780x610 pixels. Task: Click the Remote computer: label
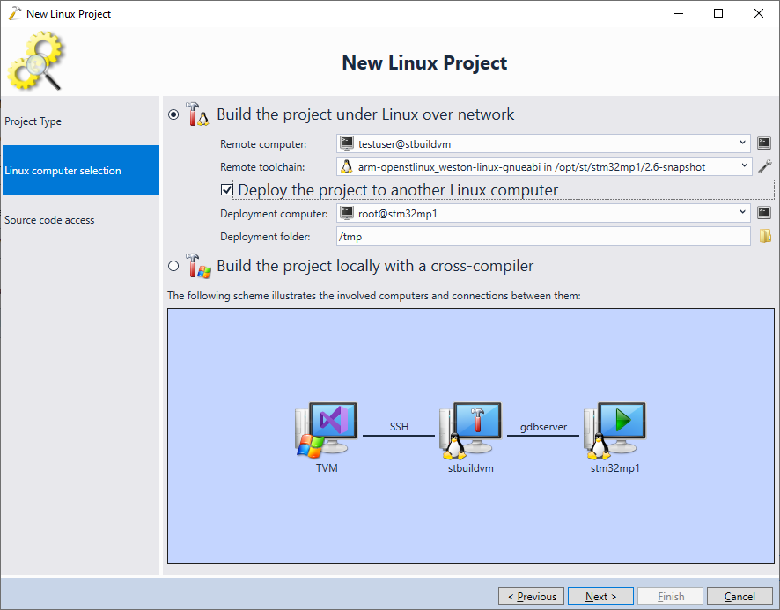pos(263,143)
